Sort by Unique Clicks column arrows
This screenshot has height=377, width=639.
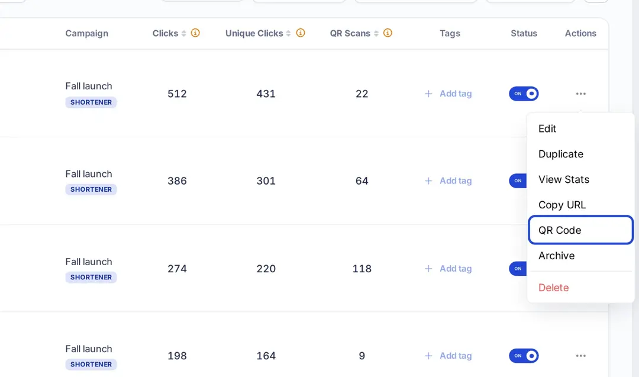[x=289, y=33]
